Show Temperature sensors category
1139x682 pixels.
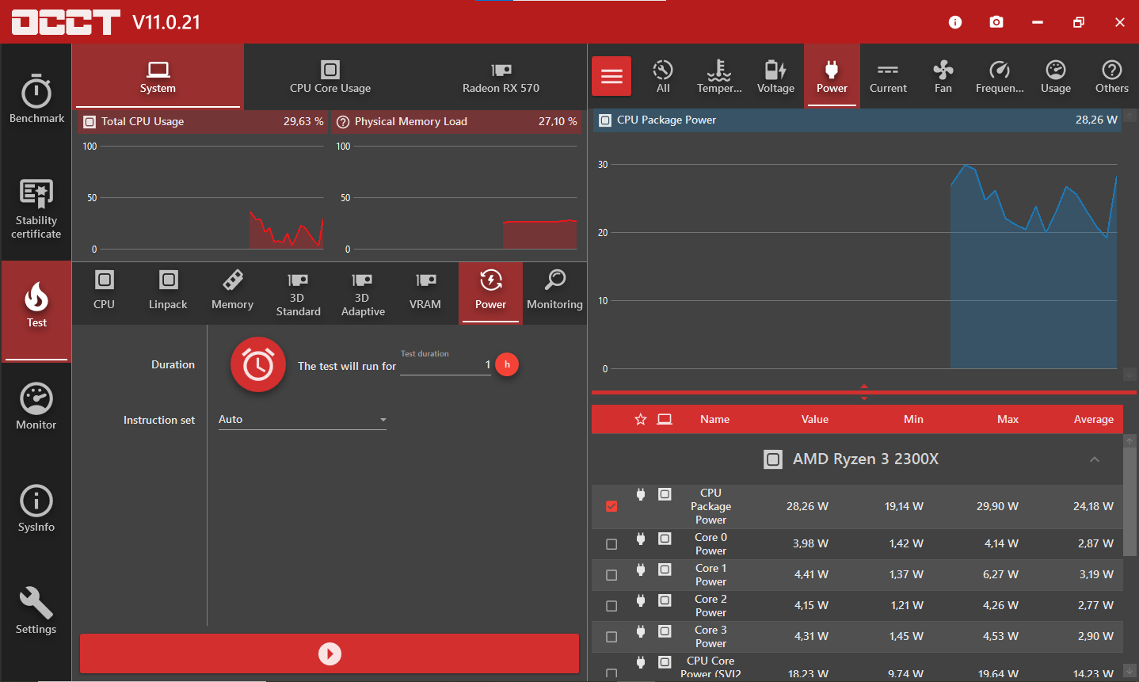[719, 76]
